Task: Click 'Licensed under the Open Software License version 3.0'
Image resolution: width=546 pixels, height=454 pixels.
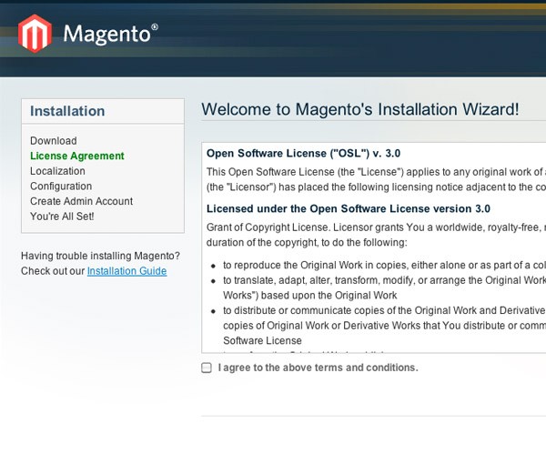Action: coord(349,209)
